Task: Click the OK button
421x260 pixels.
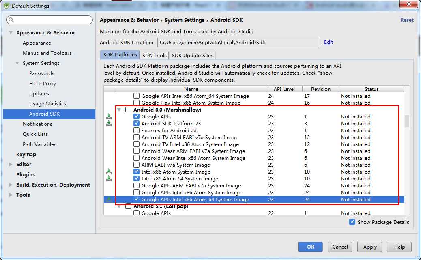Action: [310, 247]
